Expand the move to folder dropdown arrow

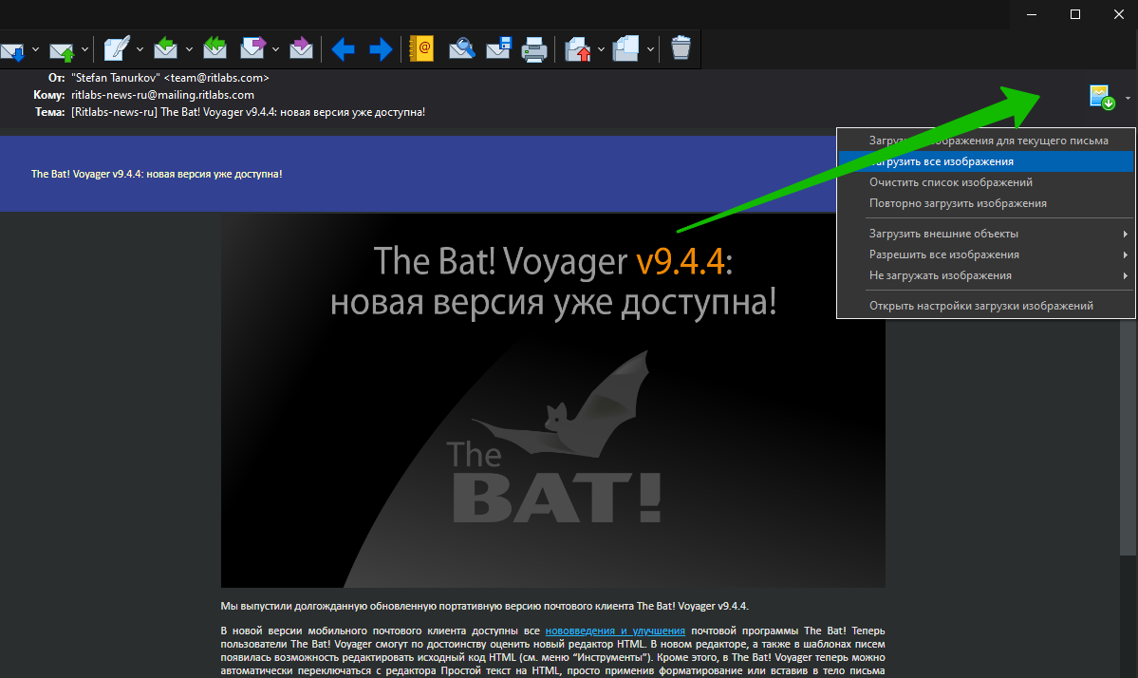(x=602, y=49)
